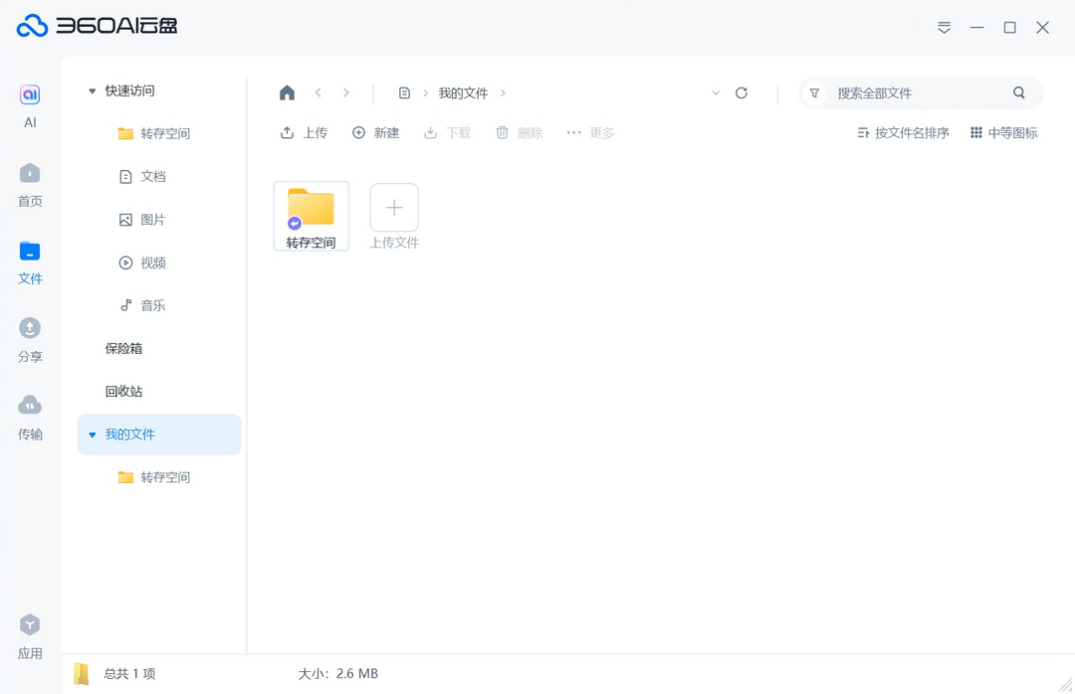Refresh the current folder view
This screenshot has width=1075, height=694.
click(742, 92)
